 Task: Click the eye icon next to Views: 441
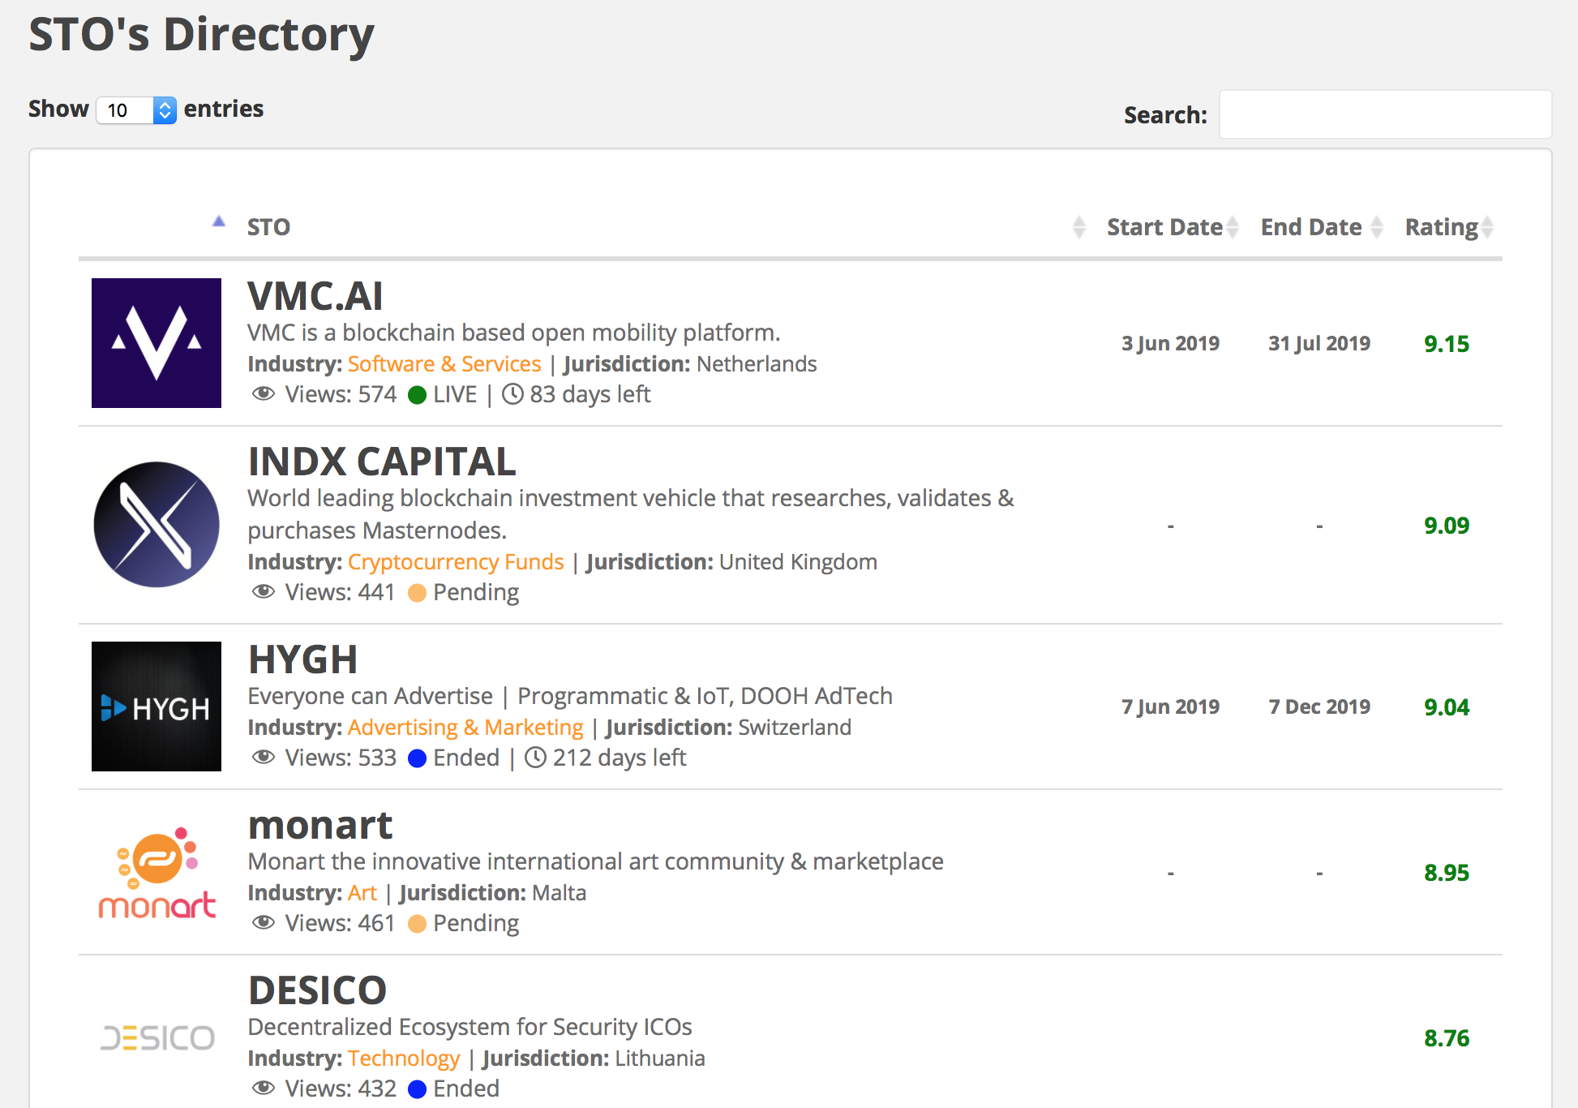click(x=264, y=592)
